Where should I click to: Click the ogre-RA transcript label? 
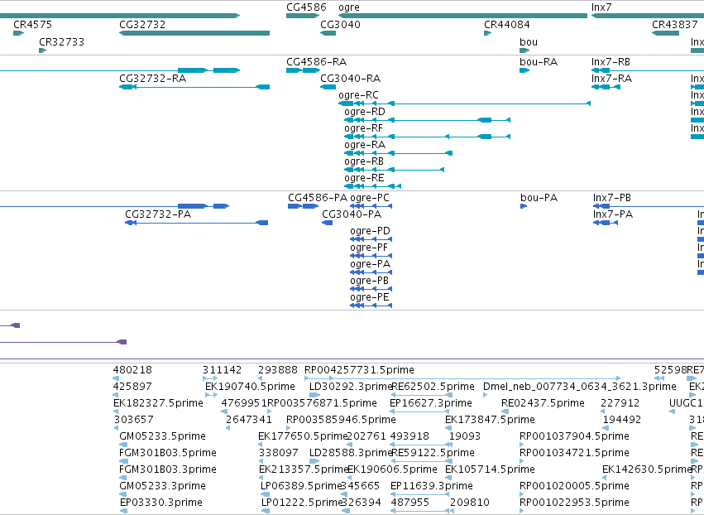pyautogui.click(x=365, y=145)
